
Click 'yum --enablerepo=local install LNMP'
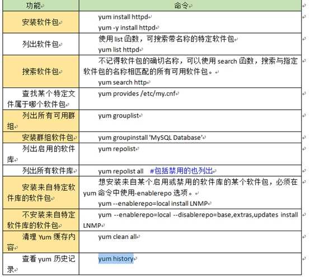pyautogui.click(x=153, y=204)
